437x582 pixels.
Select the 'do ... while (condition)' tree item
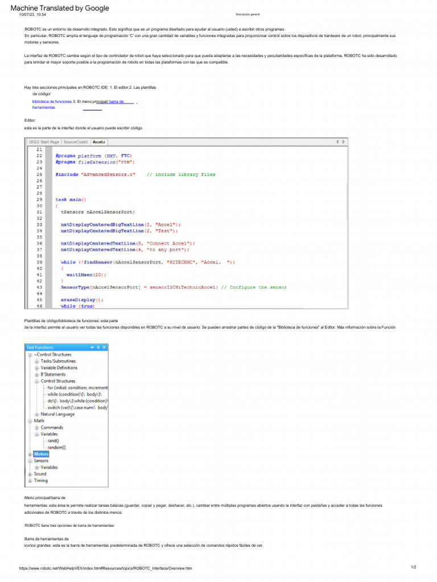[77, 401]
